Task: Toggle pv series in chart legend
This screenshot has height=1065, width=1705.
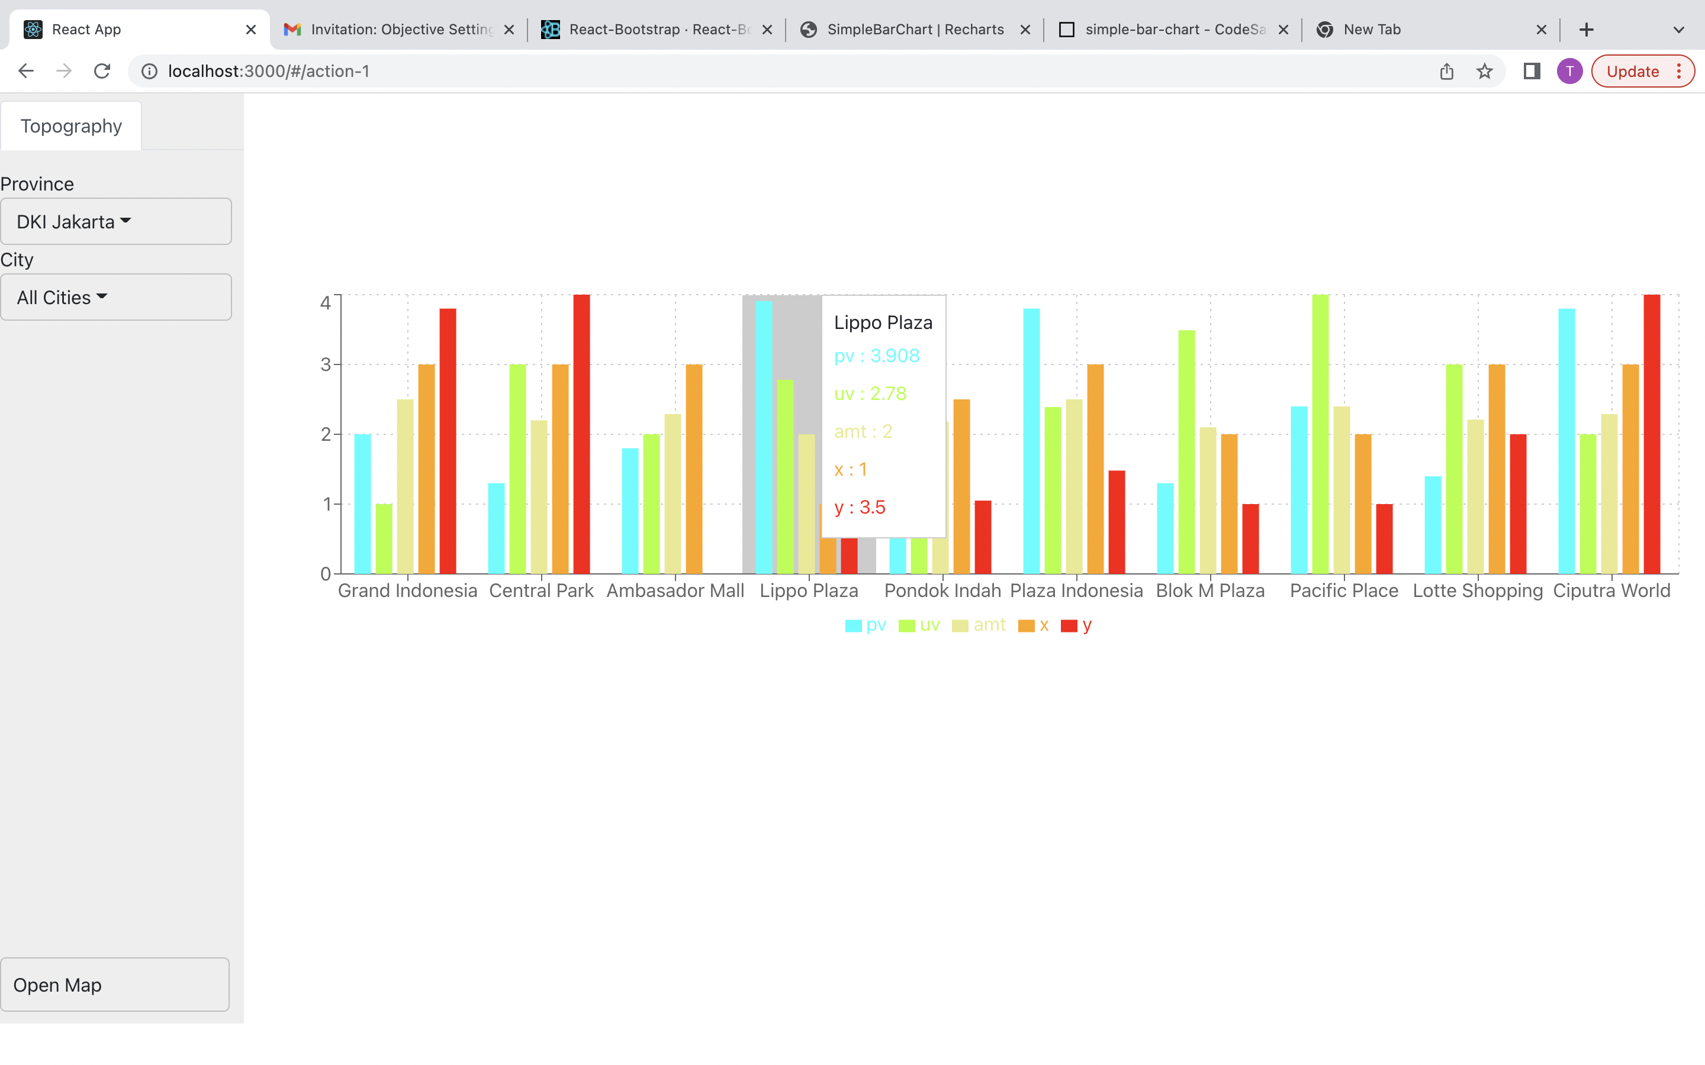Action: pos(865,625)
